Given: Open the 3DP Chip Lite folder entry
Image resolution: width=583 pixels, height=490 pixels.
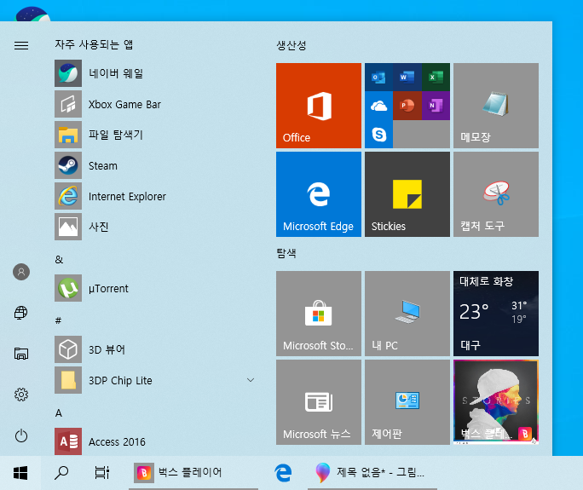Looking at the screenshot, I should pyautogui.click(x=154, y=380).
